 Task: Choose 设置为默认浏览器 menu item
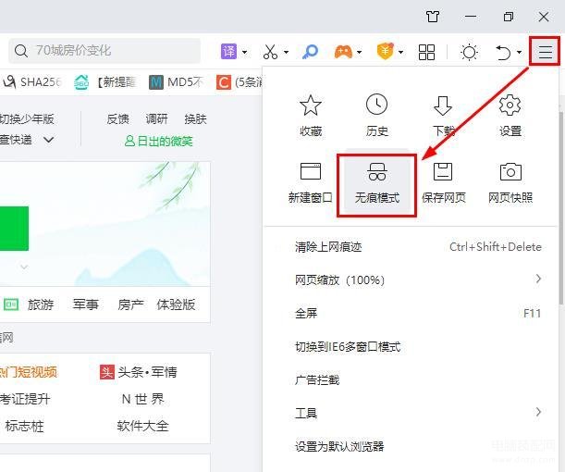339,446
